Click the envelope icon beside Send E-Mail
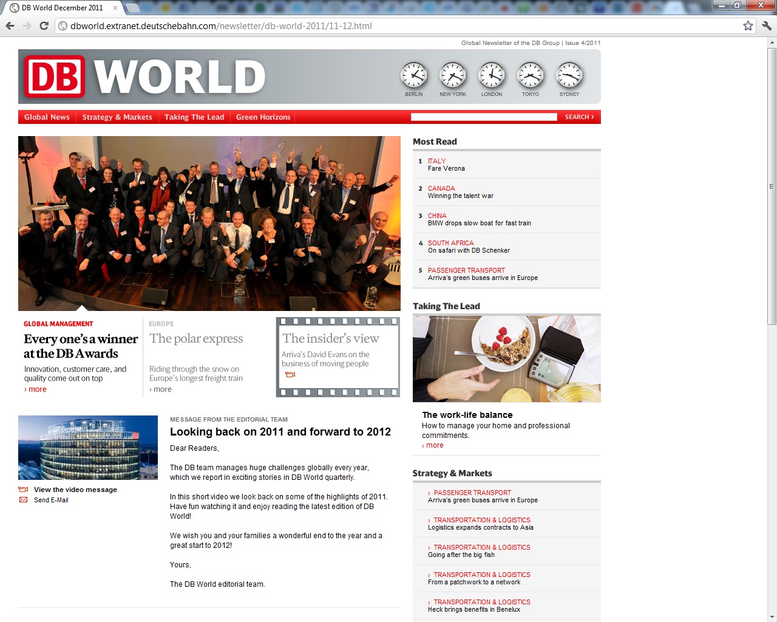777x622 pixels. pyautogui.click(x=24, y=500)
